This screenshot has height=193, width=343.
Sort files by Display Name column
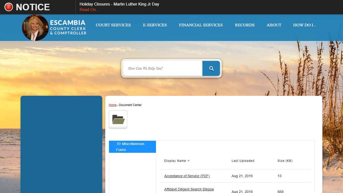[175, 161]
